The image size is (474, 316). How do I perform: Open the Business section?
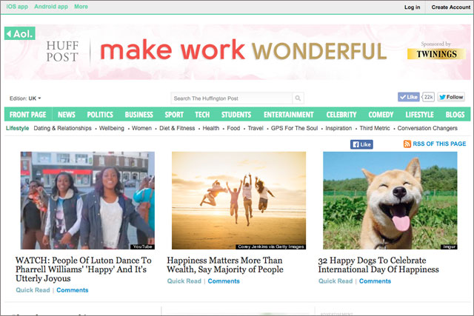pyautogui.click(x=139, y=115)
